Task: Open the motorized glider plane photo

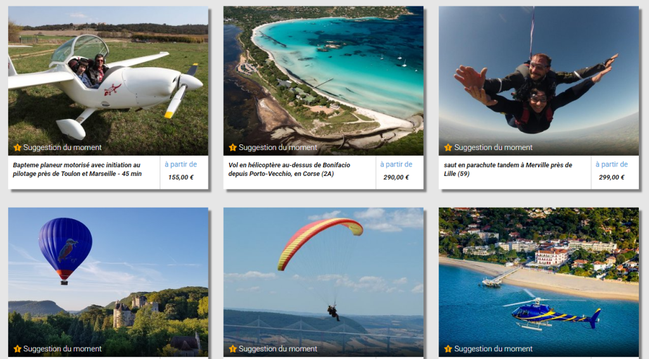Action: (108, 80)
